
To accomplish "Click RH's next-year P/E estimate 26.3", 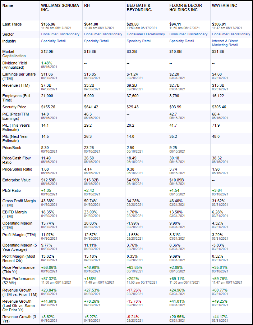I will 88,137.
